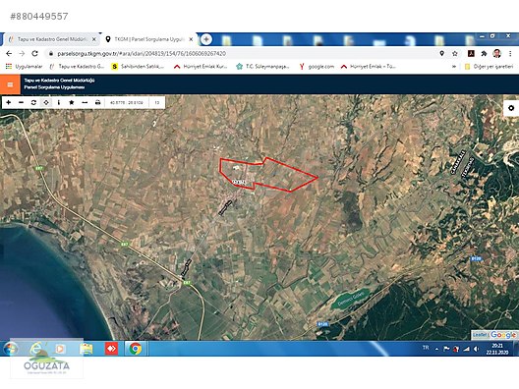Switch to the Tapu ve Kadastro Genel Müdürlüğü tab

tap(51, 39)
